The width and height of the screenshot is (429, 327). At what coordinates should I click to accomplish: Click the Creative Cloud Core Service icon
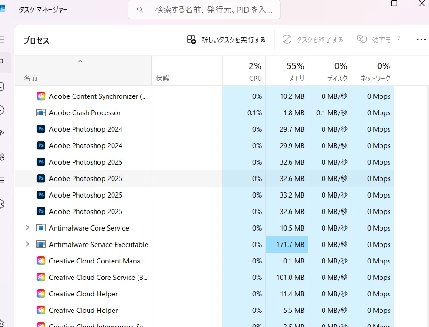point(41,277)
